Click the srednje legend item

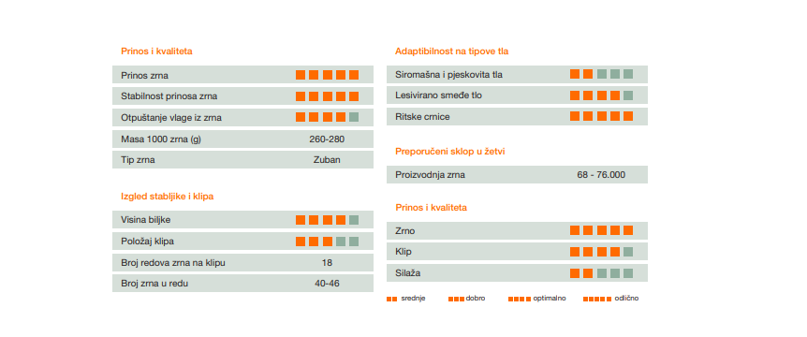405,299
